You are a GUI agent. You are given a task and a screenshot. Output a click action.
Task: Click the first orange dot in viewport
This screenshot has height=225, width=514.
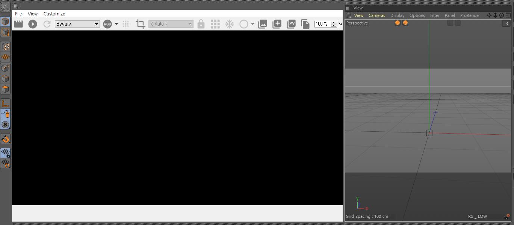[398, 23]
